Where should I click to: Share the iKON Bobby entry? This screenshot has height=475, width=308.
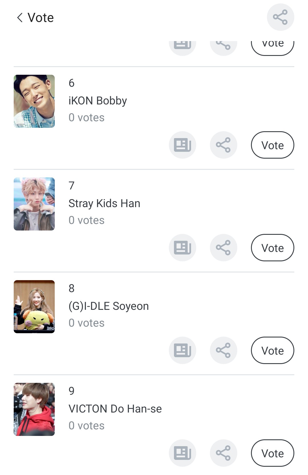tap(223, 145)
